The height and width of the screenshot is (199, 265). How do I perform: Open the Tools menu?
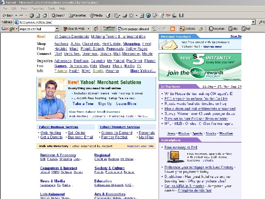52,8
